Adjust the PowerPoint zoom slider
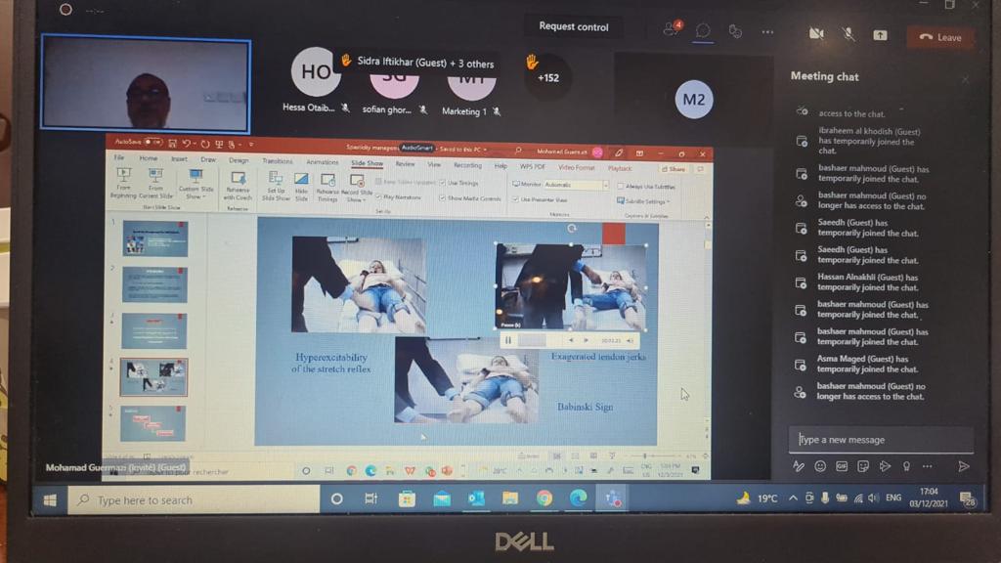Screen dimensions: 1001x563 (x=645, y=455)
